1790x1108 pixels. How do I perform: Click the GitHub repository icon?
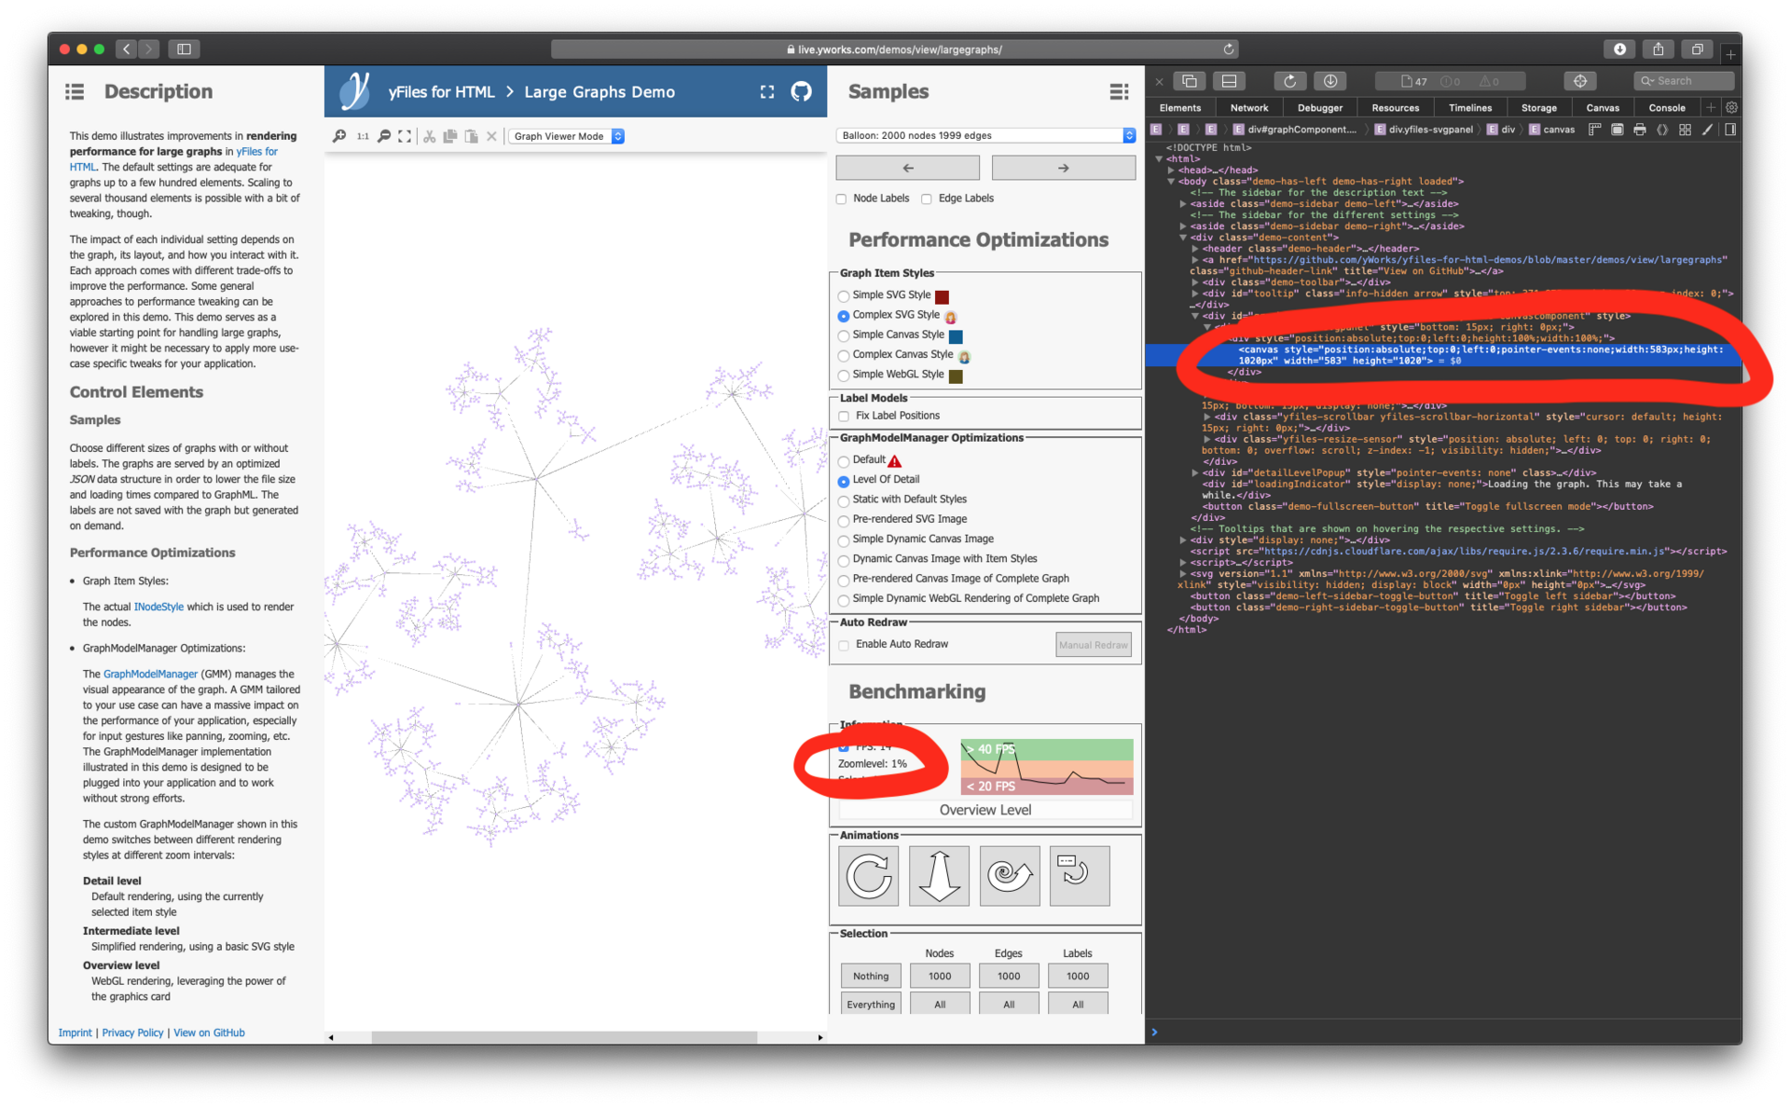(802, 90)
